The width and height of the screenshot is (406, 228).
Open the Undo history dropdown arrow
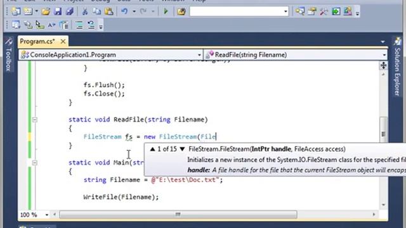coord(134,11)
